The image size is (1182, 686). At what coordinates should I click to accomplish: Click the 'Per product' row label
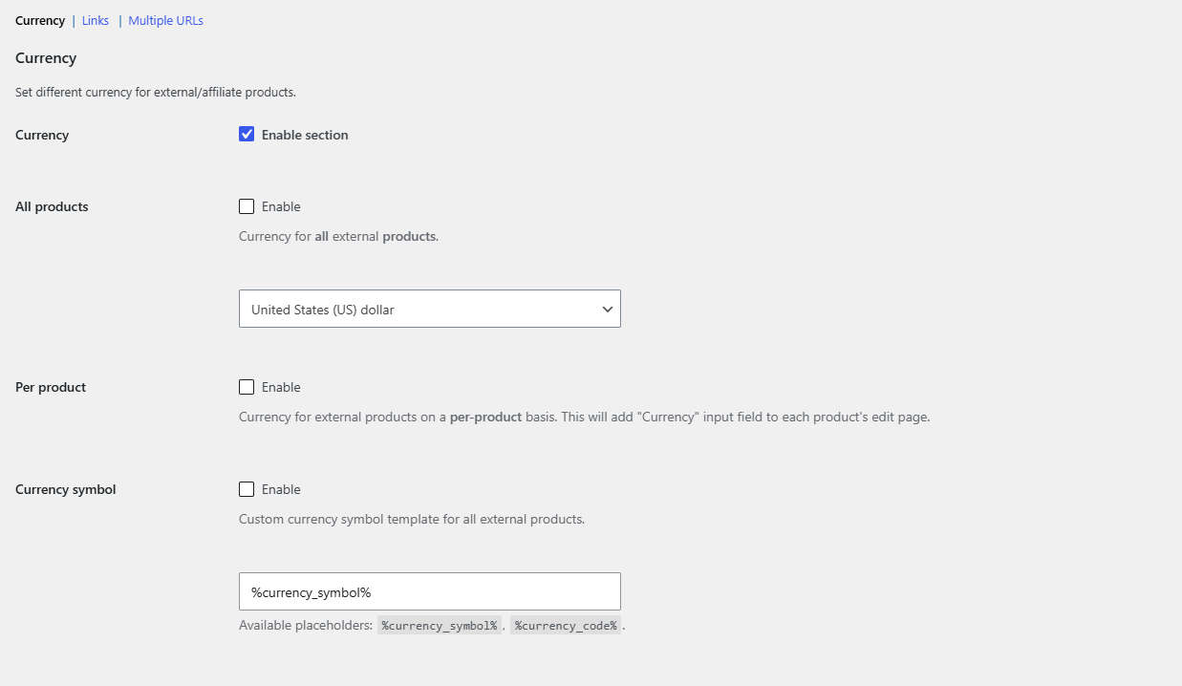(51, 387)
